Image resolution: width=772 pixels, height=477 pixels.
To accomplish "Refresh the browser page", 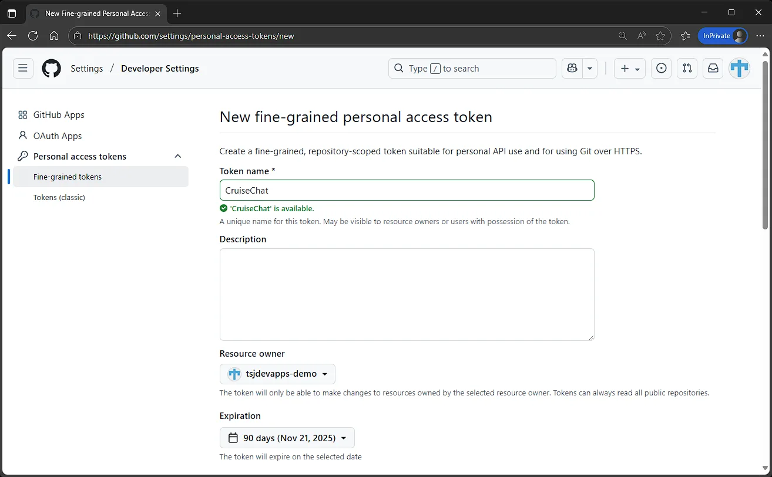I will pos(33,36).
